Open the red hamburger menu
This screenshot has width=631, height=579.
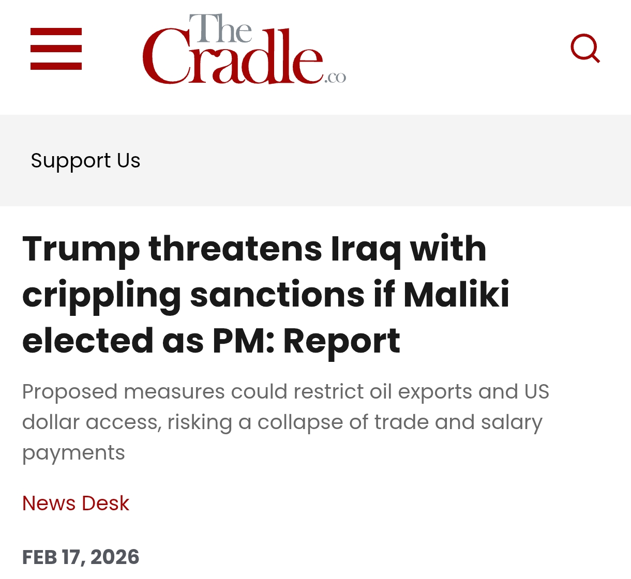(x=56, y=49)
